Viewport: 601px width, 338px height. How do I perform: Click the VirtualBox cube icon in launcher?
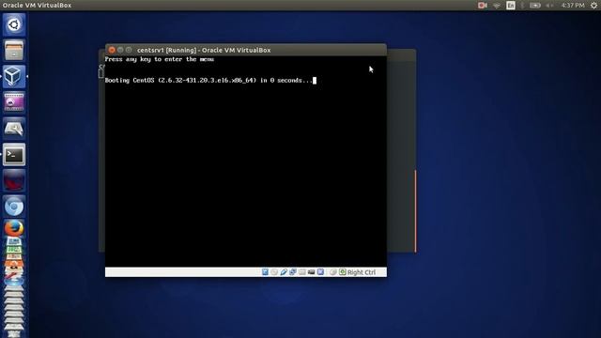[x=14, y=76]
